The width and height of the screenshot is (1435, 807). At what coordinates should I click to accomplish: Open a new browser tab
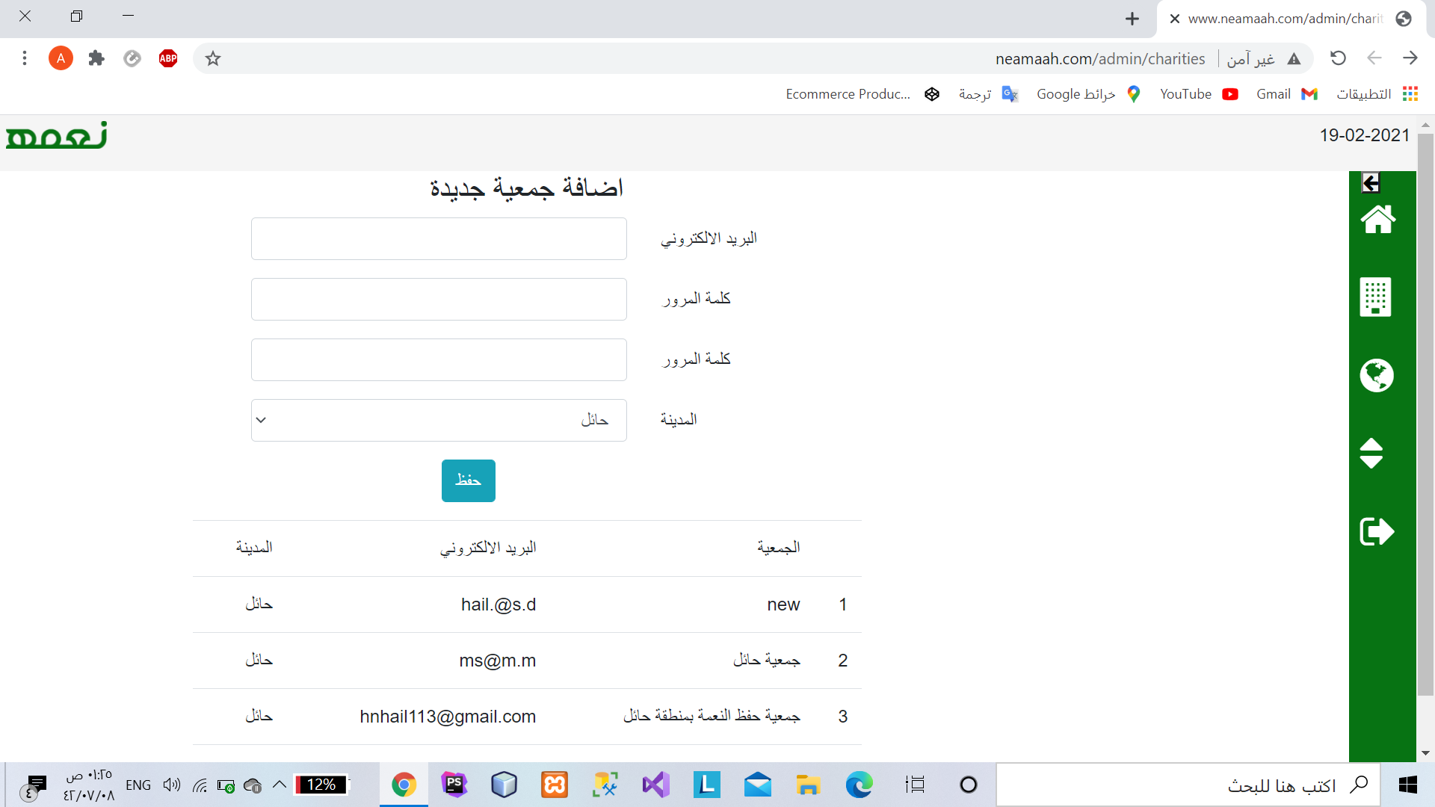(x=1132, y=19)
